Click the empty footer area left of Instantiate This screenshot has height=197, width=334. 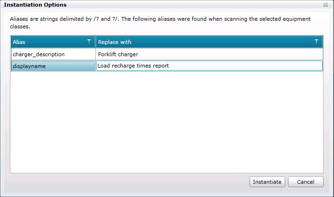pyautogui.click(x=128, y=182)
